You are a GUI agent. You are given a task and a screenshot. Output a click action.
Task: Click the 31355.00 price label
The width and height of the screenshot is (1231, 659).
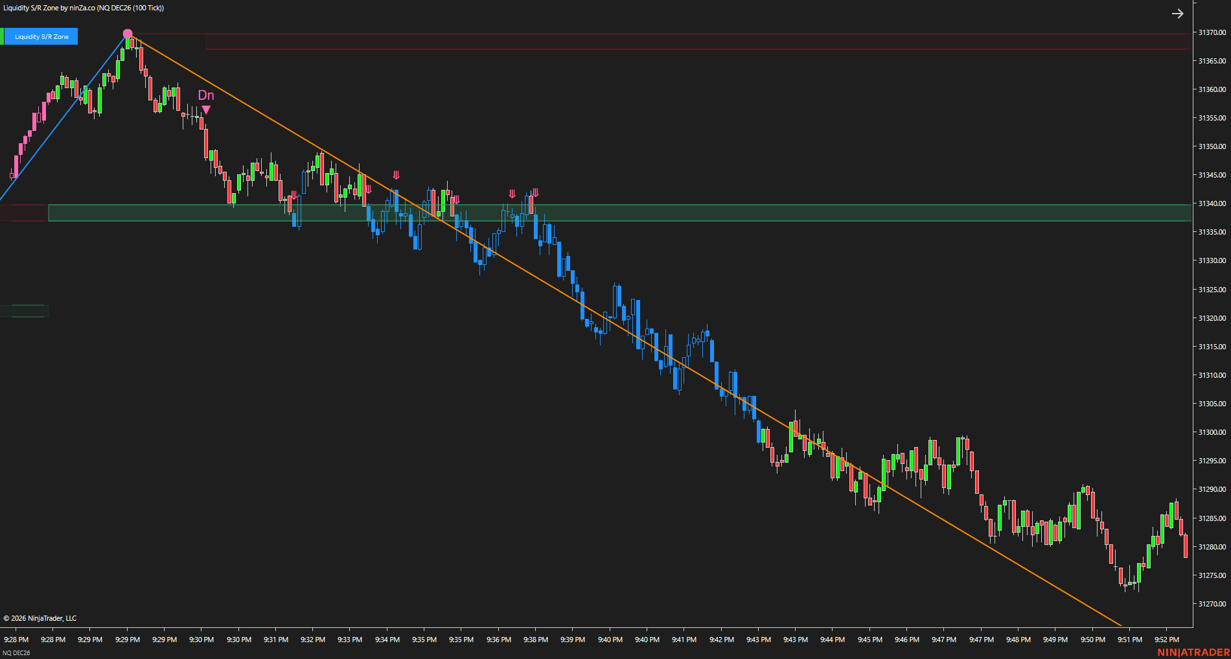(1212, 118)
